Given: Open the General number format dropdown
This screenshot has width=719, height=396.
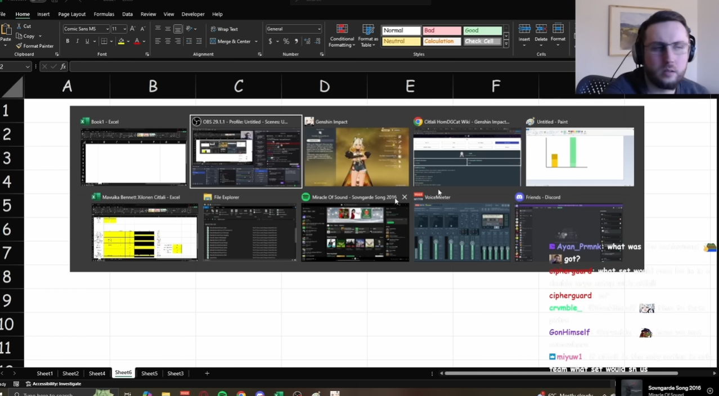Looking at the screenshot, I should (319, 29).
